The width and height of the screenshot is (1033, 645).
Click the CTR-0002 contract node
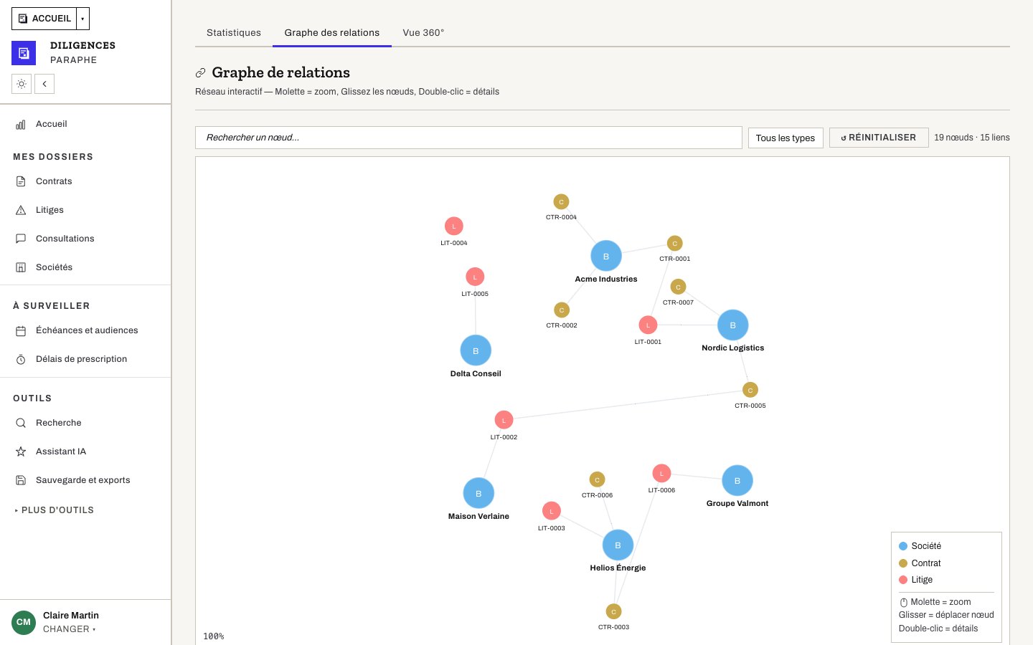point(562,310)
